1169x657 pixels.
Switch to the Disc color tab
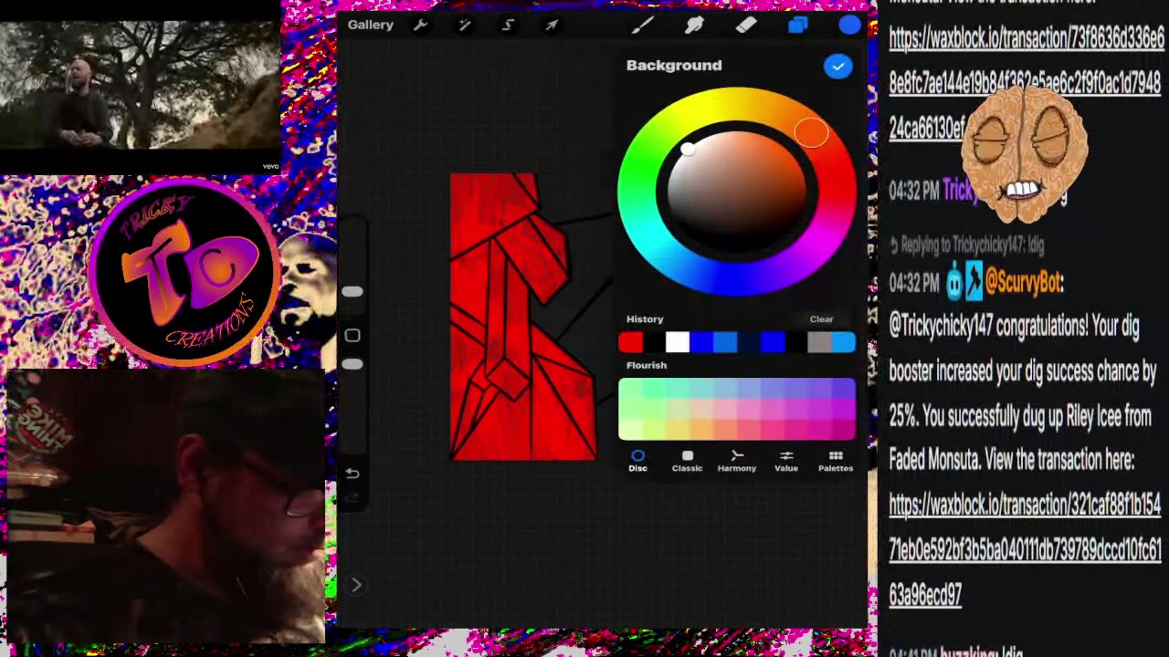click(x=637, y=461)
